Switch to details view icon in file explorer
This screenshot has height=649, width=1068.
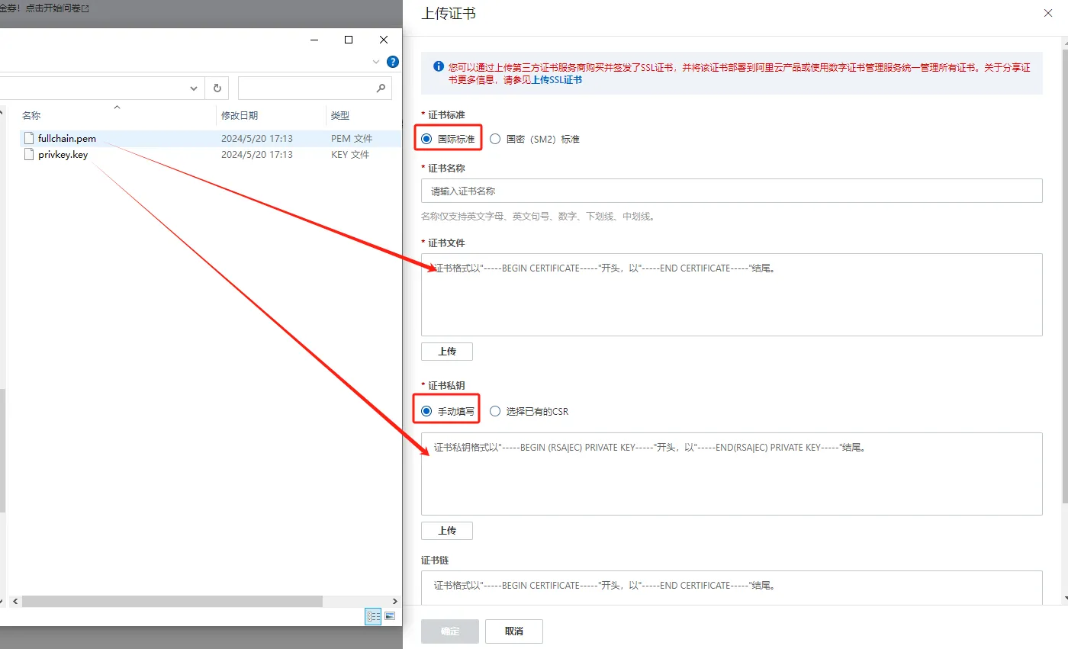[x=373, y=616]
